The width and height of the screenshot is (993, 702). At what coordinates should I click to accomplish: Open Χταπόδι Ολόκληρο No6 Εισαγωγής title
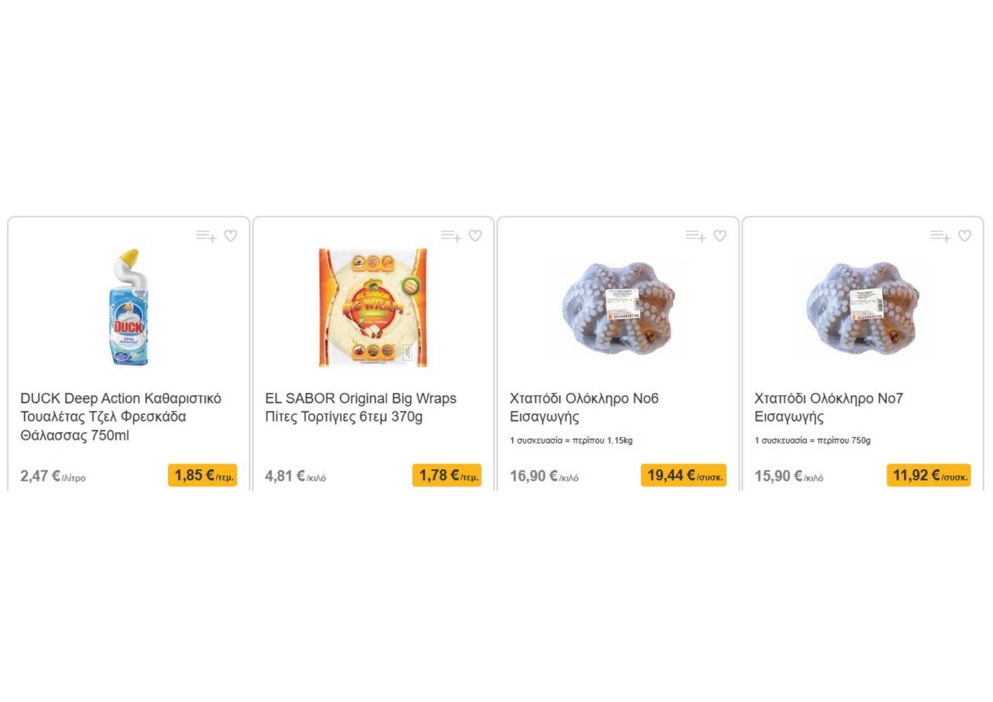coord(584,408)
